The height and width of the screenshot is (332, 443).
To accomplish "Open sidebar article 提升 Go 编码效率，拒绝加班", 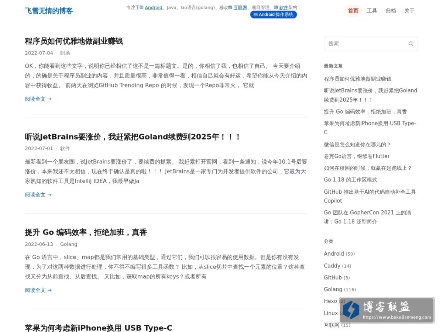I will (x=365, y=112).
